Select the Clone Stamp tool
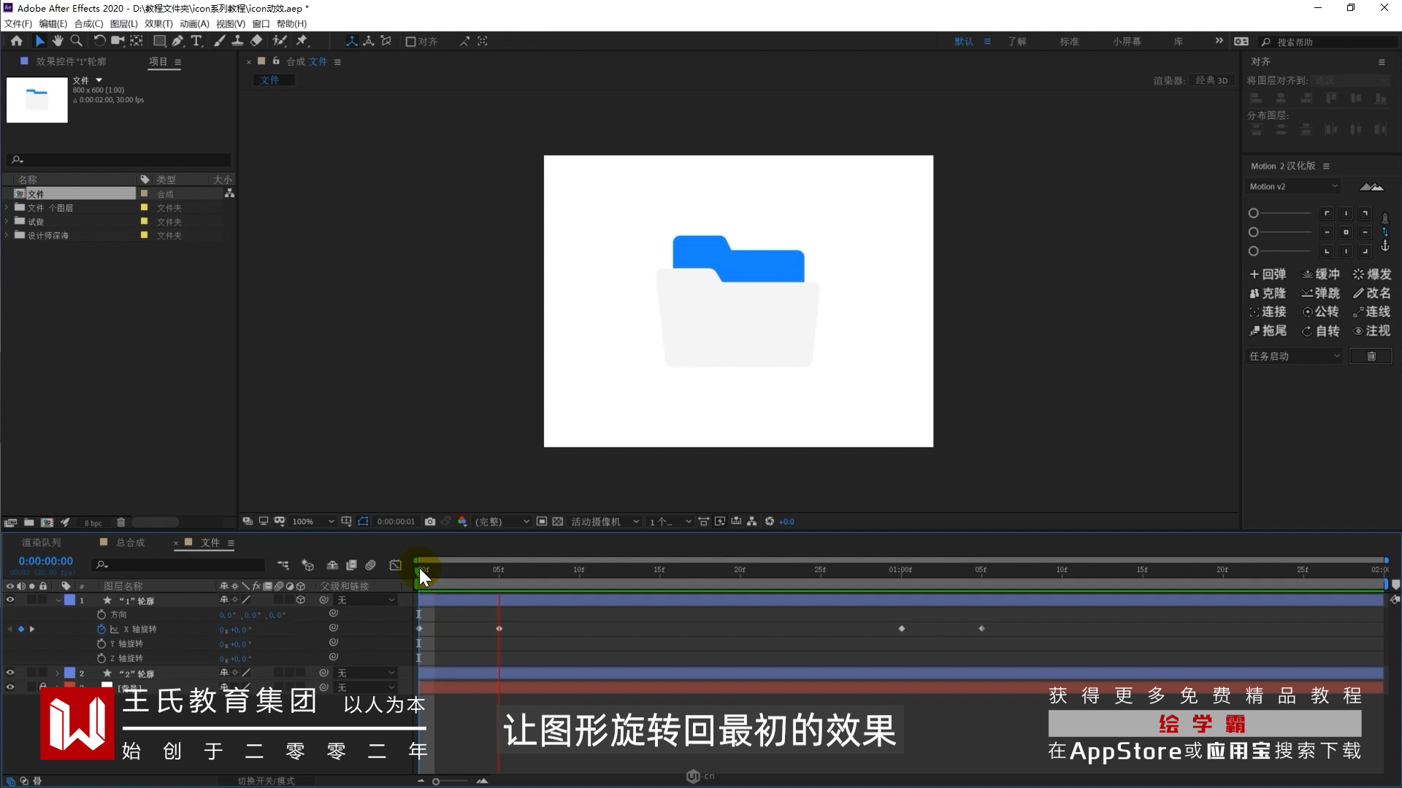The width and height of the screenshot is (1402, 788). pyautogui.click(x=237, y=41)
